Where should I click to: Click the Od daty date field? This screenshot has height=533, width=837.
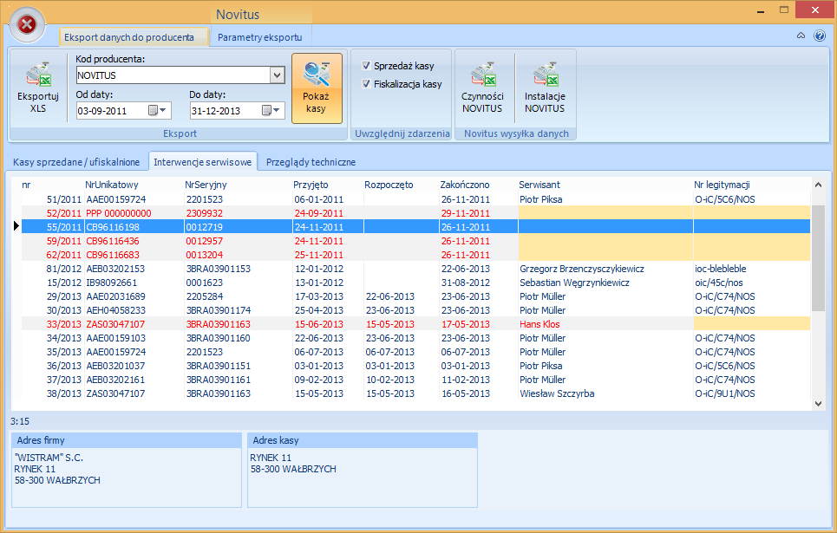point(112,110)
